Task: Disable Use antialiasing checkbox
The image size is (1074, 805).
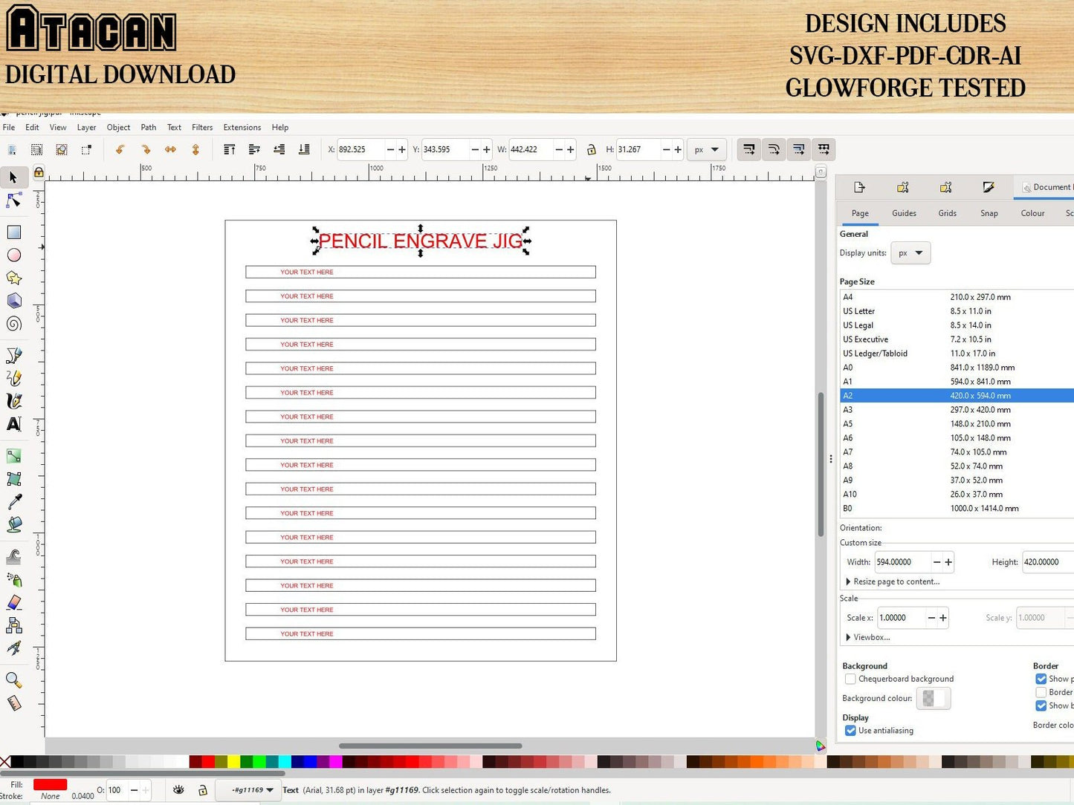Action: pos(850,731)
